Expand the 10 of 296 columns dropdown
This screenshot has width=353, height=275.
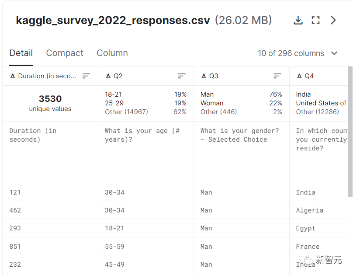334,53
